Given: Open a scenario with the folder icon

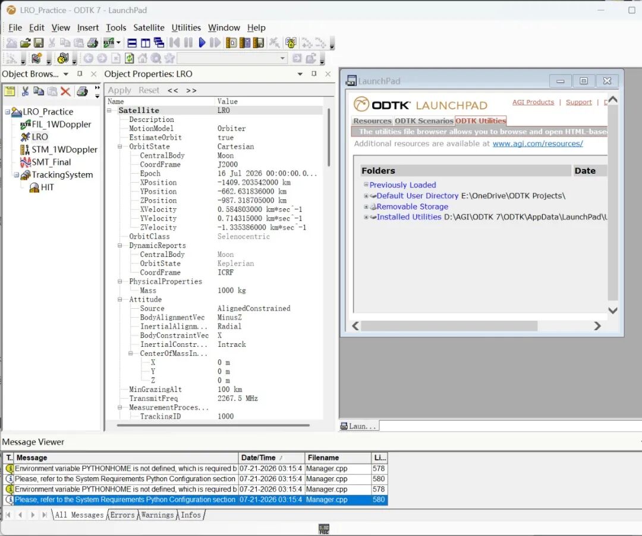Looking at the screenshot, I should [x=25, y=43].
